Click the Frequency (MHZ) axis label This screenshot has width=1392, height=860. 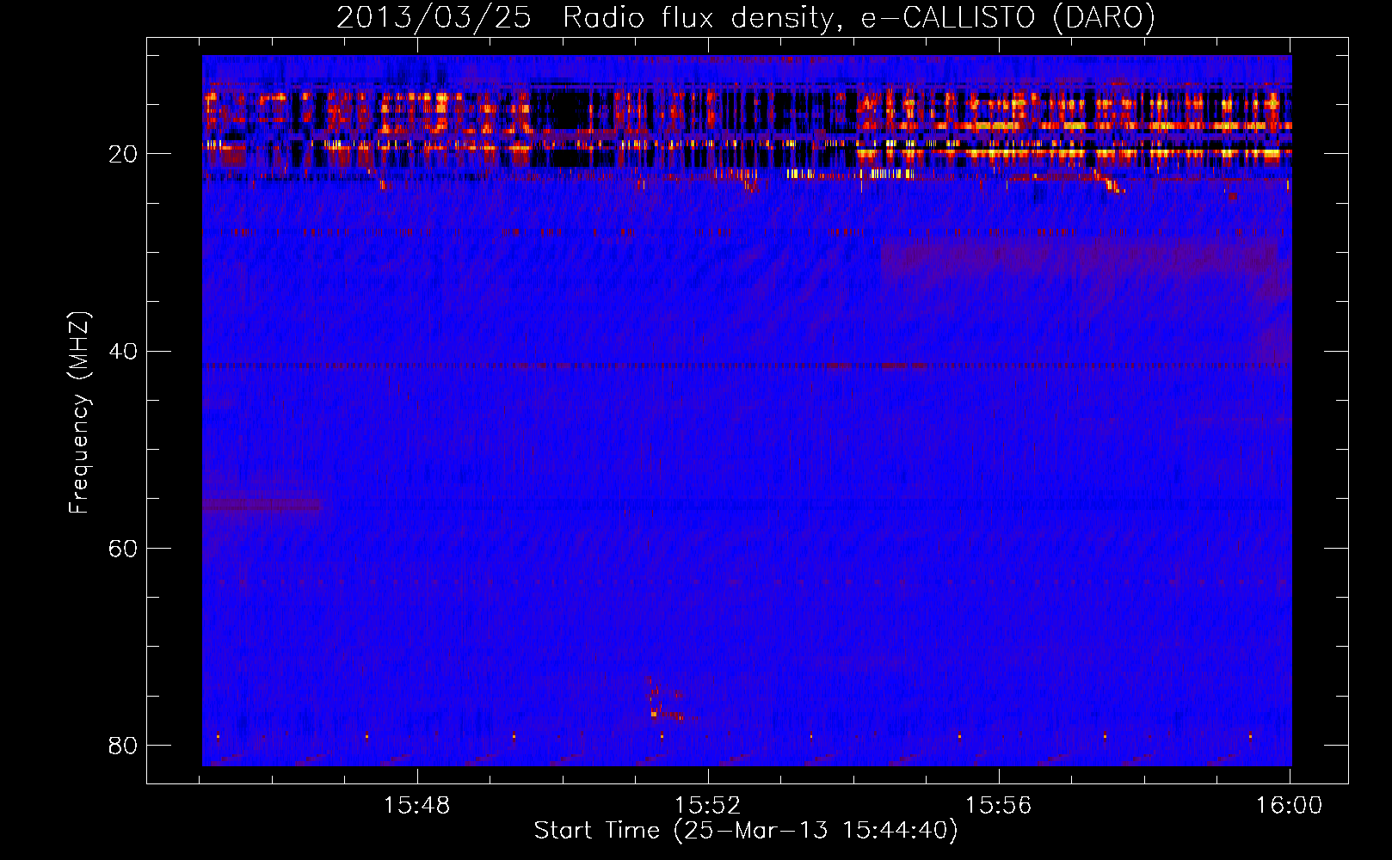79,414
